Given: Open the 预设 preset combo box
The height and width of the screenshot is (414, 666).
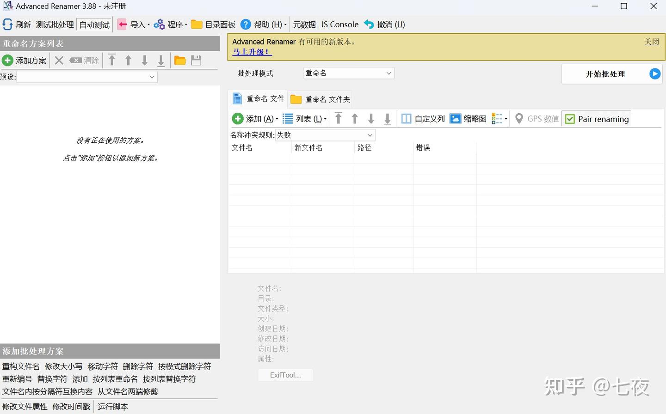Looking at the screenshot, I should [x=87, y=77].
